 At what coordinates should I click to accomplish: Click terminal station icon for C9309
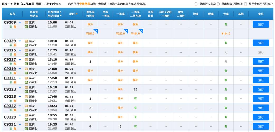click(26, 27)
